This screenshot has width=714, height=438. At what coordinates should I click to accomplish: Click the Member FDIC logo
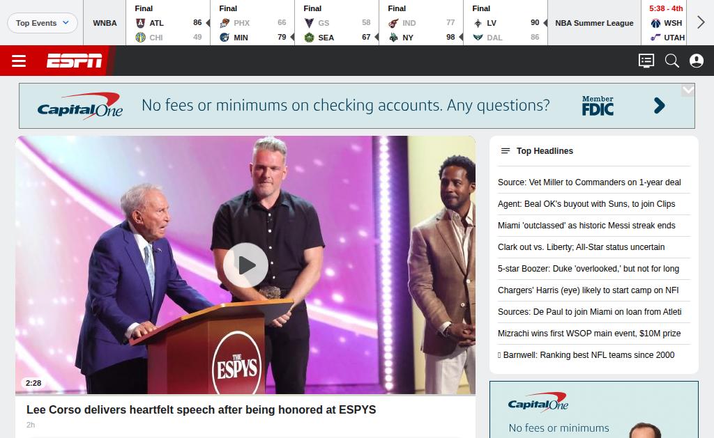[598, 106]
